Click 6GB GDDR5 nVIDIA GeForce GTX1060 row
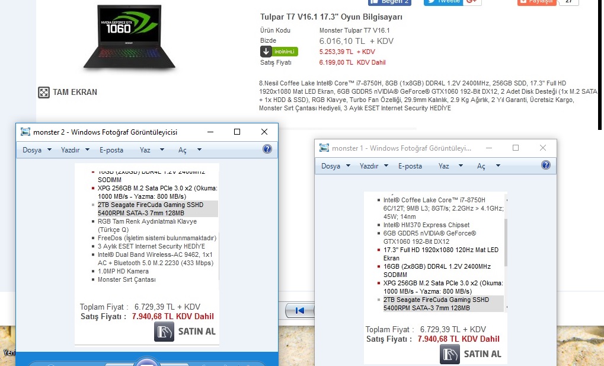Screen dimensions: 604x366 click(427, 237)
